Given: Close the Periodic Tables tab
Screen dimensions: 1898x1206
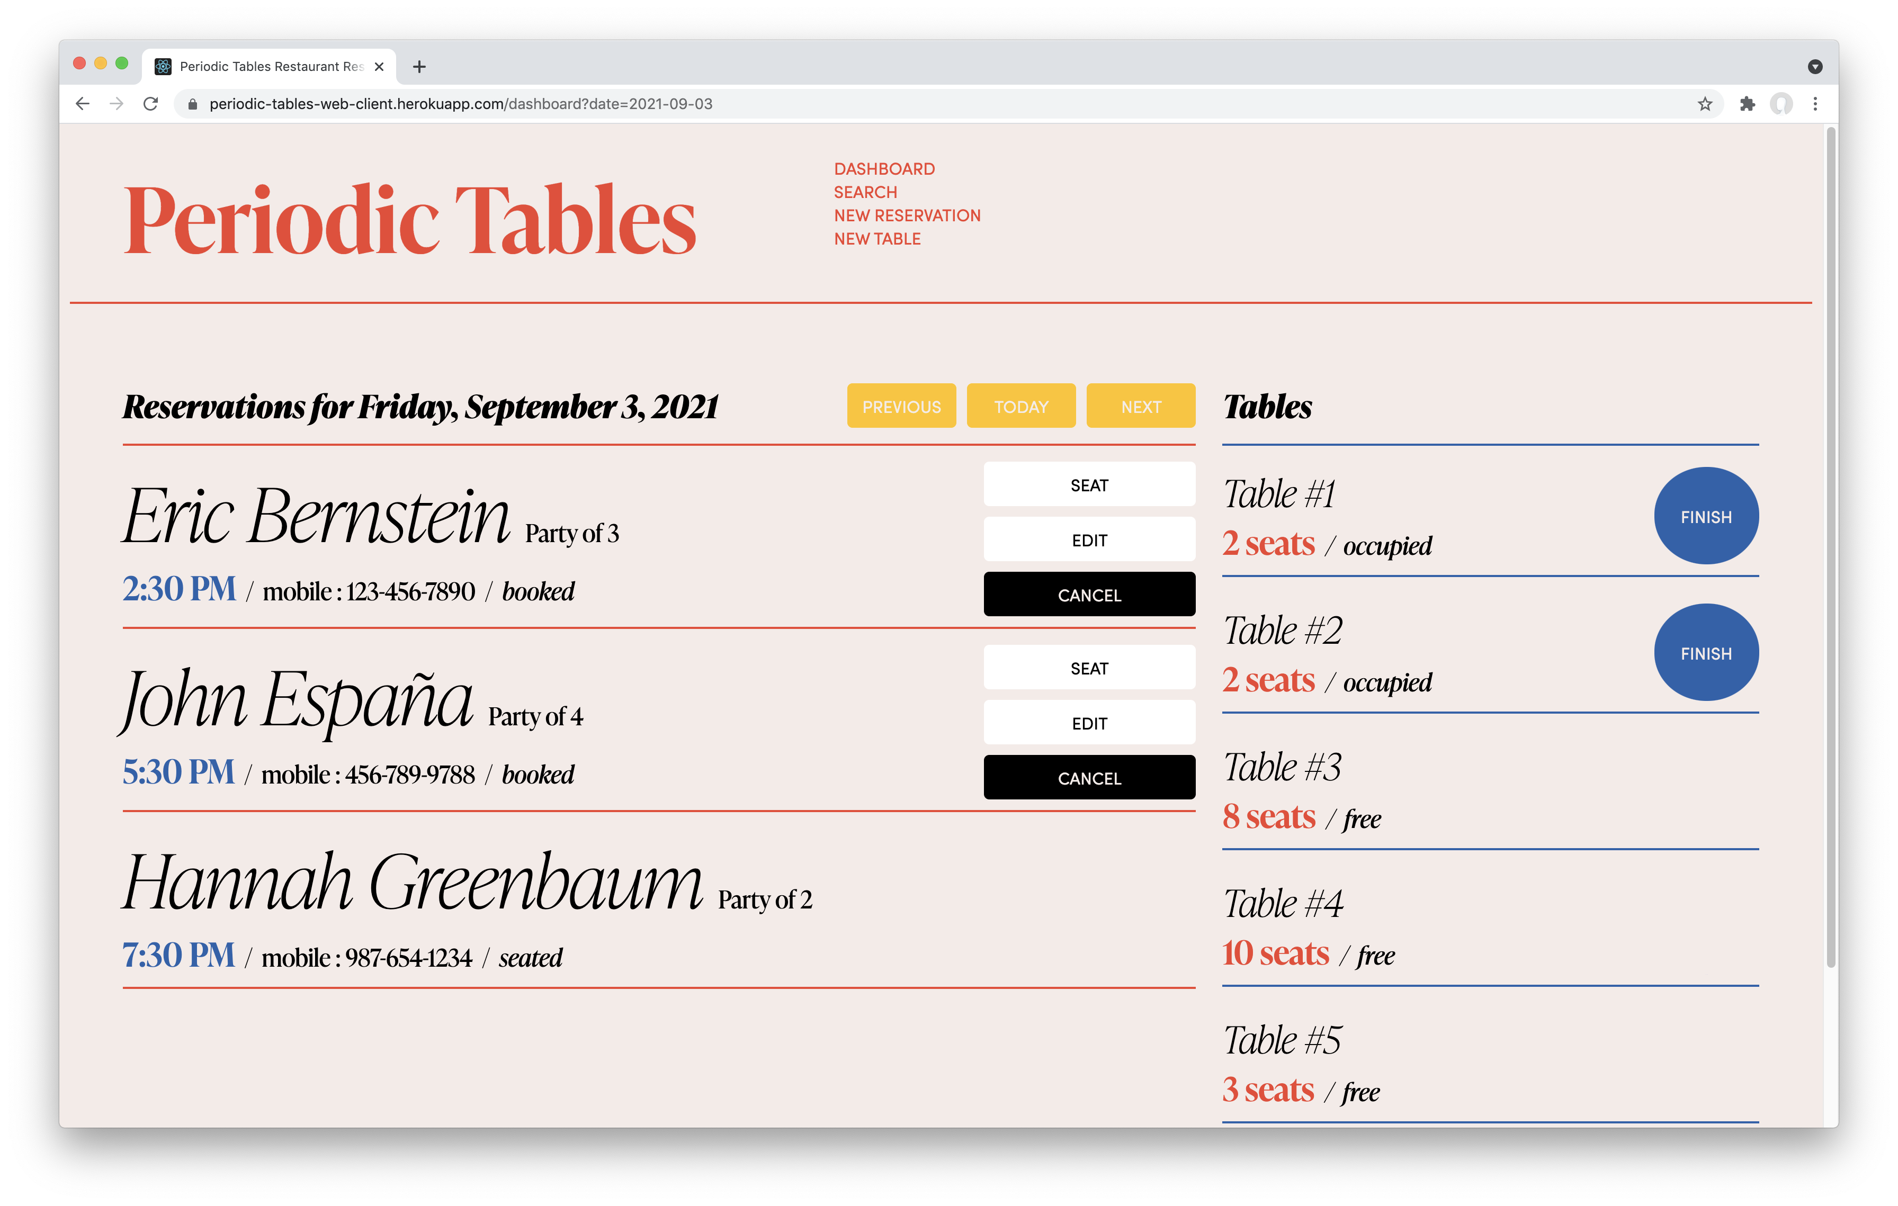Looking at the screenshot, I should pyautogui.click(x=379, y=67).
